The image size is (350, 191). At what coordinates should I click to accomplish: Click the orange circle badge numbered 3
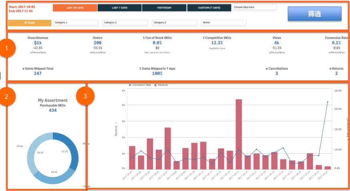tap(84, 97)
